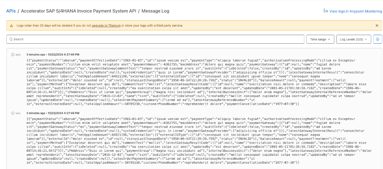The image size is (383, 169).
Task: Click the Info icon on second log entry
Action: (13, 113)
